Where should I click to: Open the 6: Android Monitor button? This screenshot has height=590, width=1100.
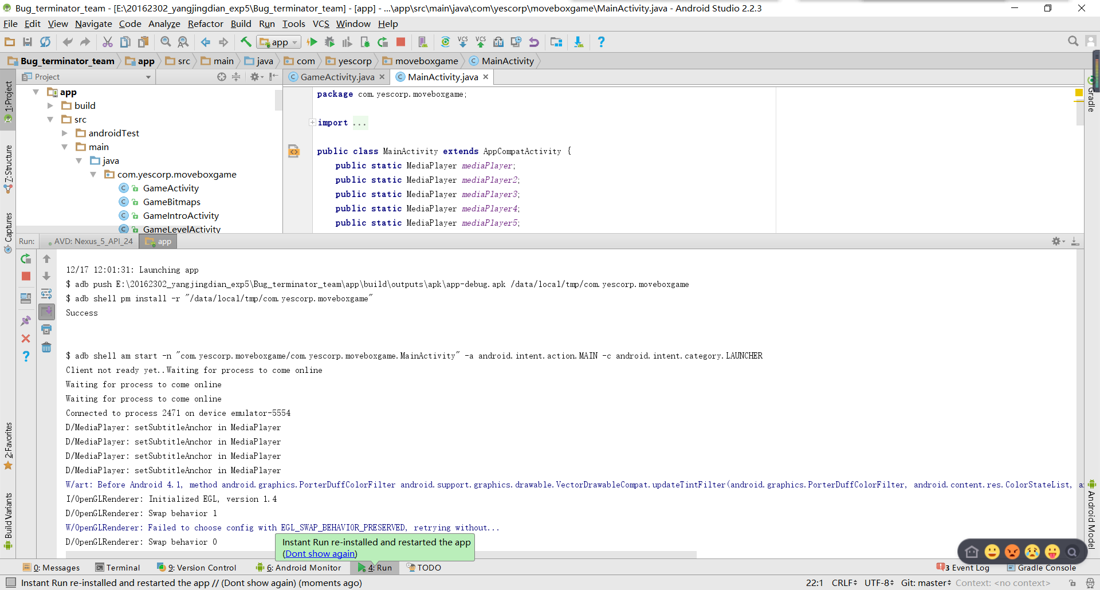298,568
